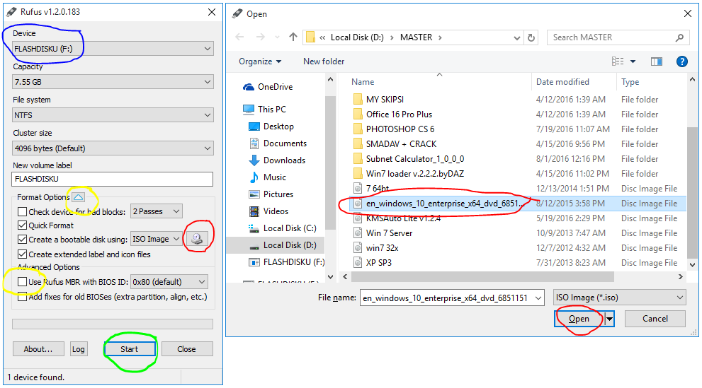Screen dimensions: 702x388
Task: Open the Organize menu
Action: 260,61
